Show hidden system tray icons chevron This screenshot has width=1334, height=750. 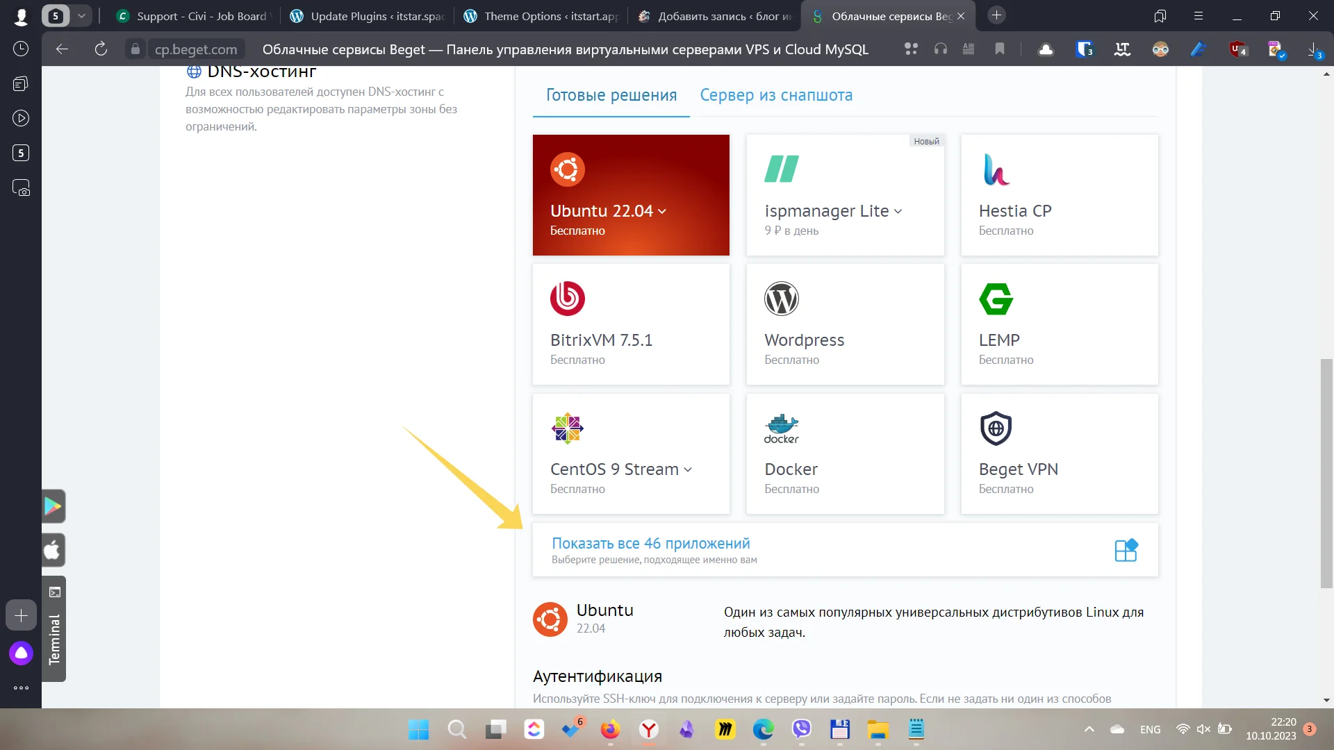coord(1089,729)
